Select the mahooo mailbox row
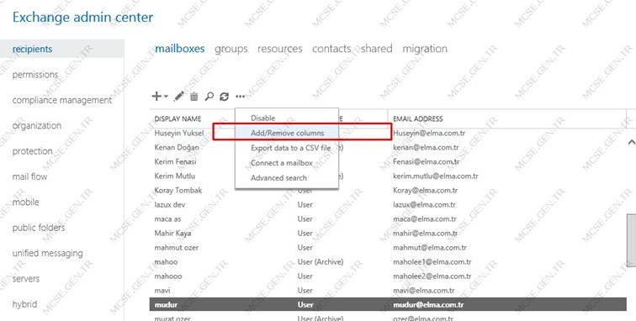 pos(388,276)
